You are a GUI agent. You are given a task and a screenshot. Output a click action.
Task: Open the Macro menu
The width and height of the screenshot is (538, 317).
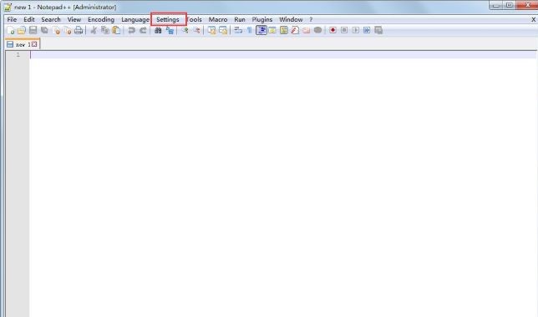point(218,19)
